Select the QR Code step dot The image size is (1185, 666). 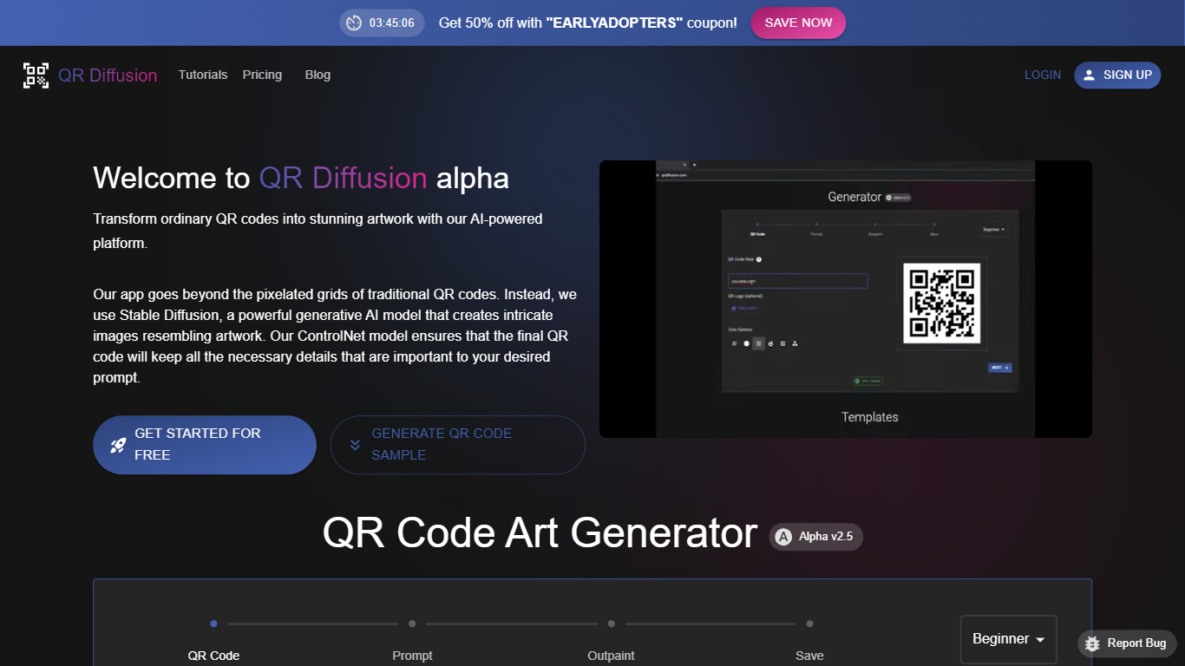click(x=213, y=624)
